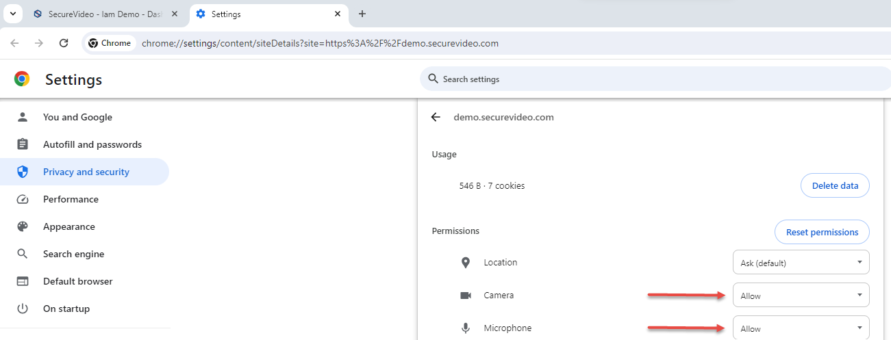Click the Chrome site info chip
The height and width of the screenshot is (340, 891).
[x=110, y=43]
